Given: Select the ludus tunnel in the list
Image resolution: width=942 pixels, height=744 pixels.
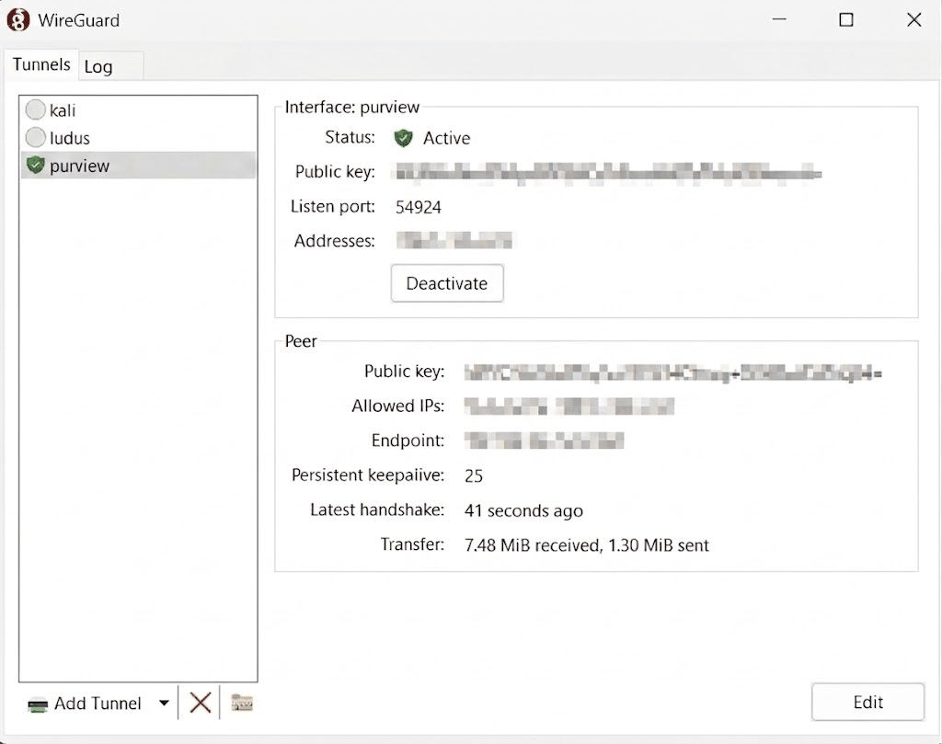Looking at the screenshot, I should click(x=138, y=138).
